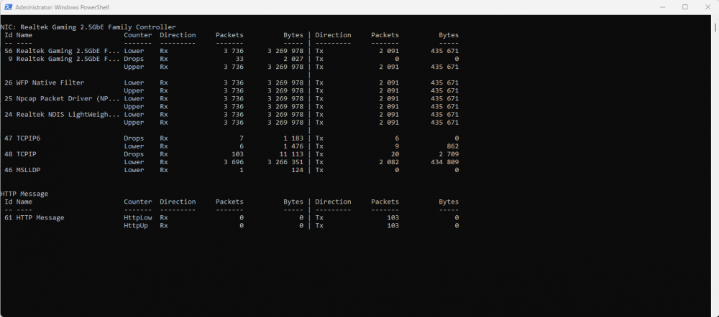Select the HttpUp counter text
This screenshot has height=317, width=719.
(x=136, y=225)
